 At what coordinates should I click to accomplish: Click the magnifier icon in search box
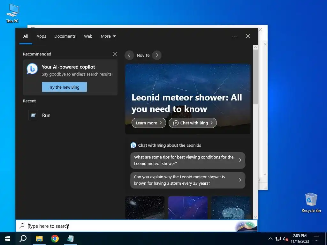(22, 226)
